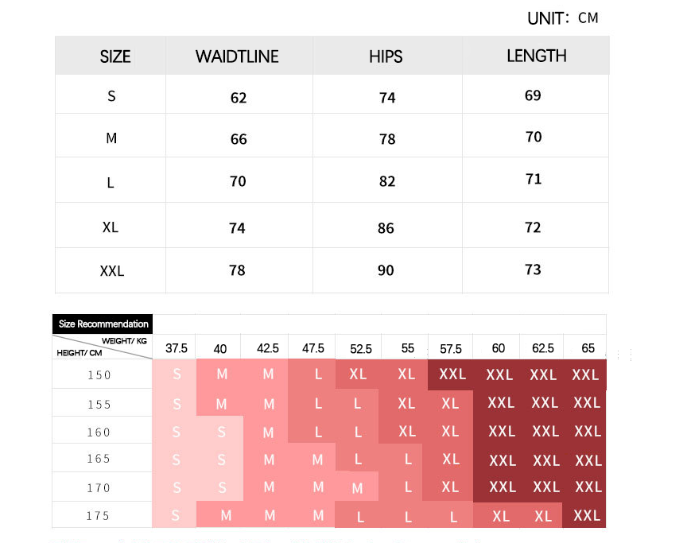This screenshot has height=543, width=687.
Task: Select XL cell at height 175, weight 60
Action: [501, 516]
